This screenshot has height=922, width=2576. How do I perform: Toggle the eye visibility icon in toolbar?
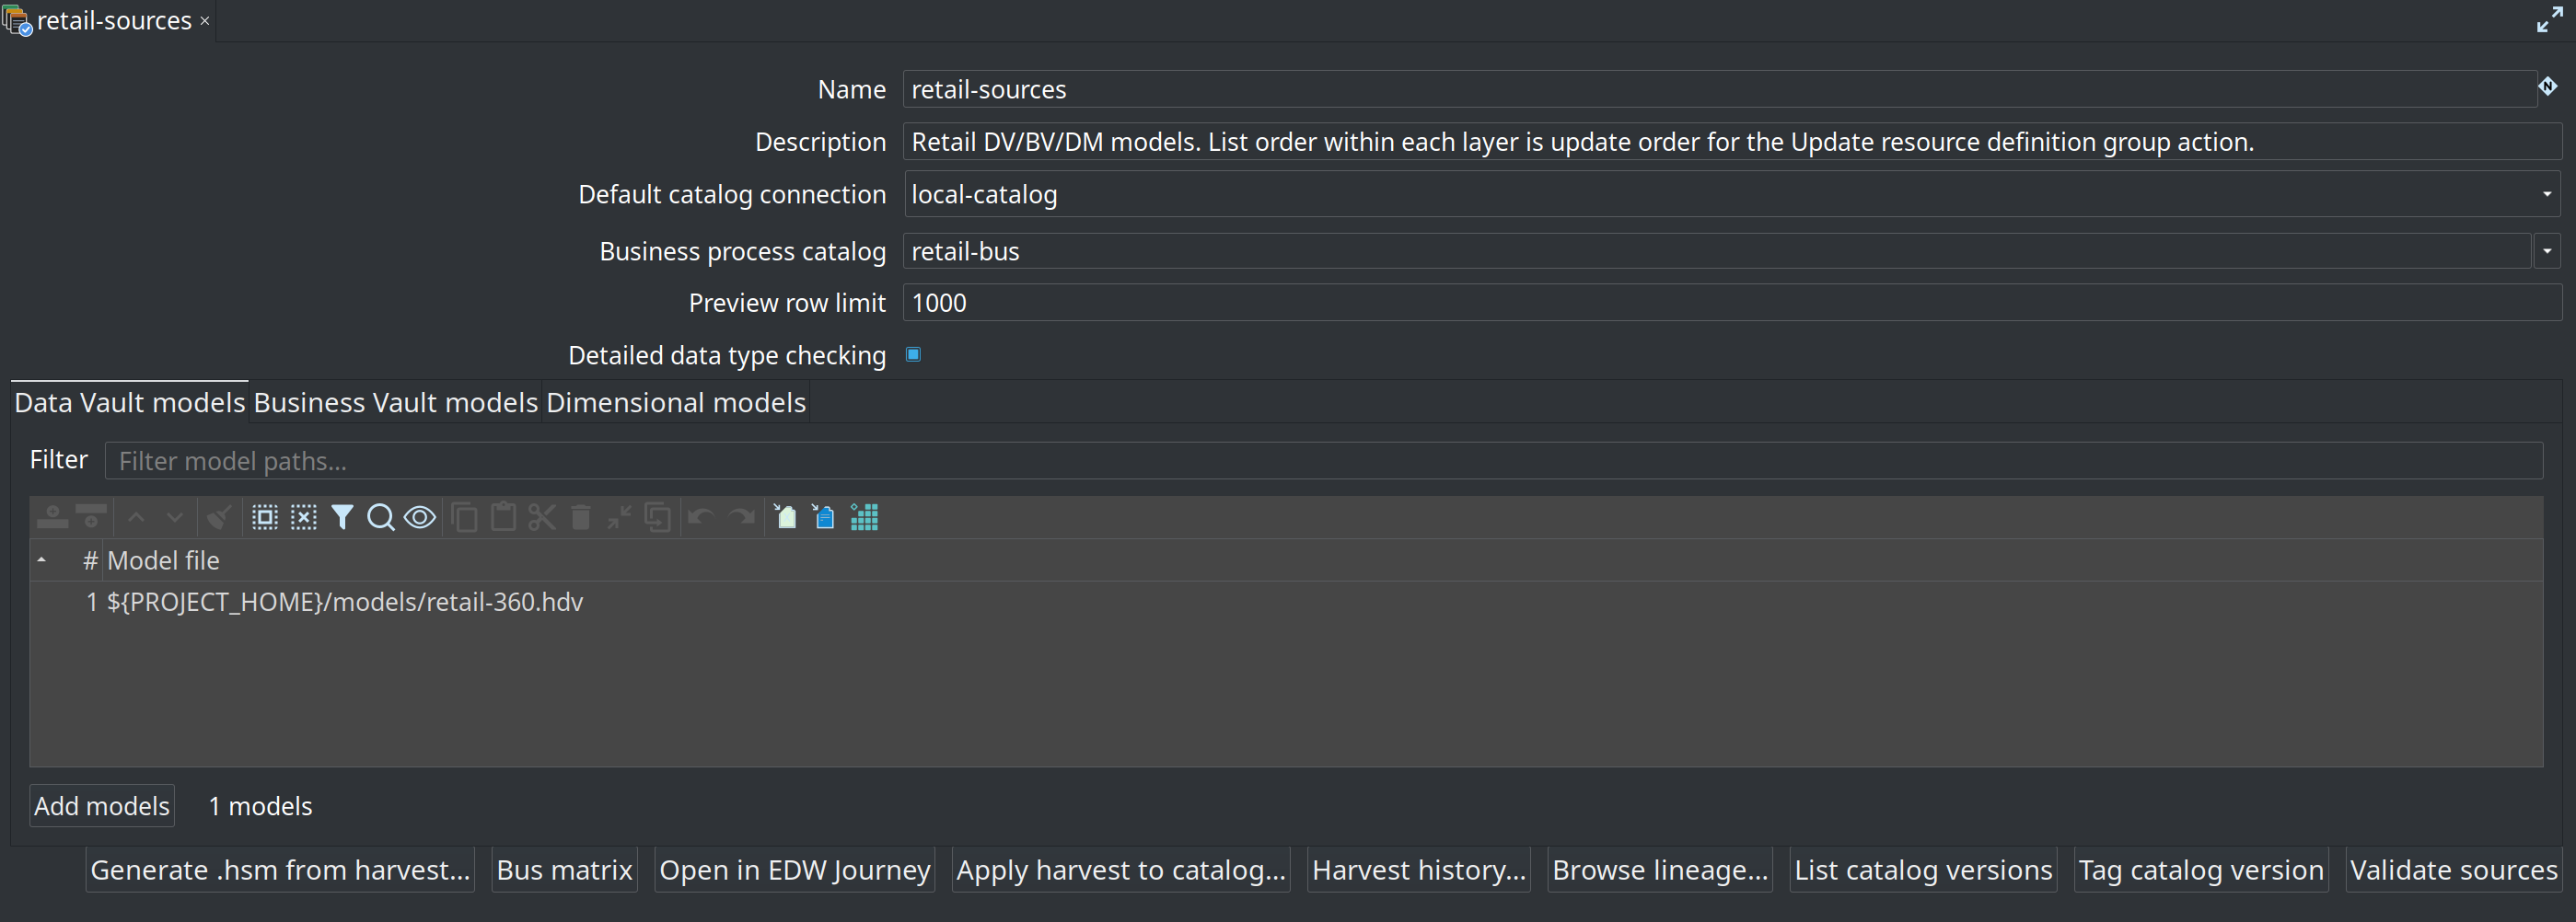[x=420, y=517]
